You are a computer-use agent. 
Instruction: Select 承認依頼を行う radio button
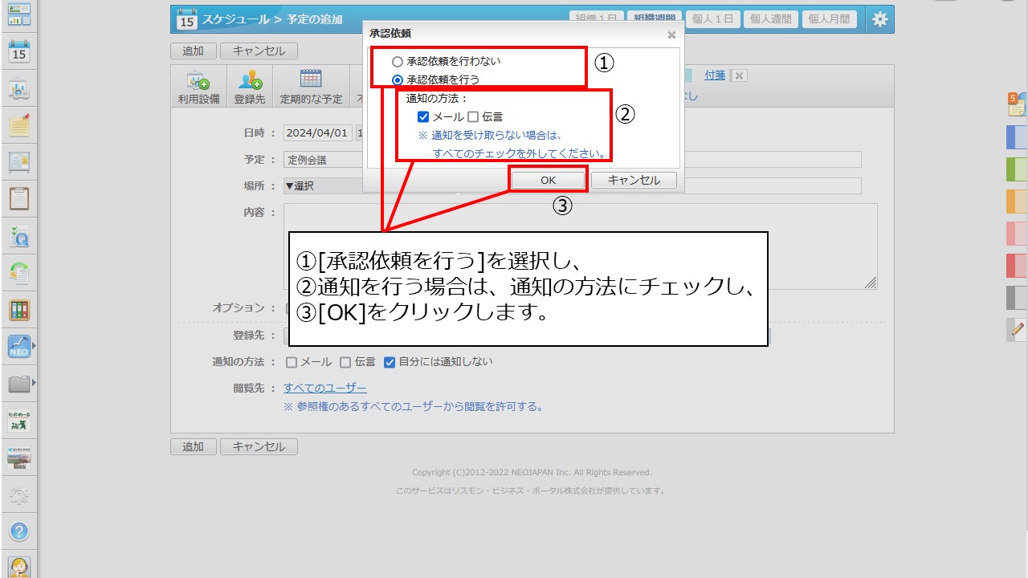click(397, 80)
